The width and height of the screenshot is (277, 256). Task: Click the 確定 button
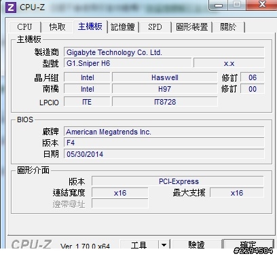tap(248, 244)
